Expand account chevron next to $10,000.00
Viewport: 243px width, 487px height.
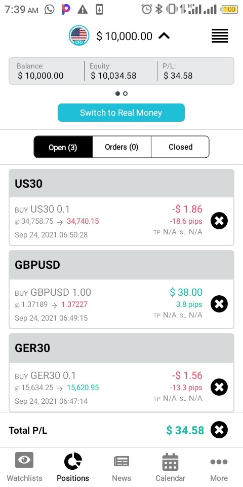tap(164, 36)
